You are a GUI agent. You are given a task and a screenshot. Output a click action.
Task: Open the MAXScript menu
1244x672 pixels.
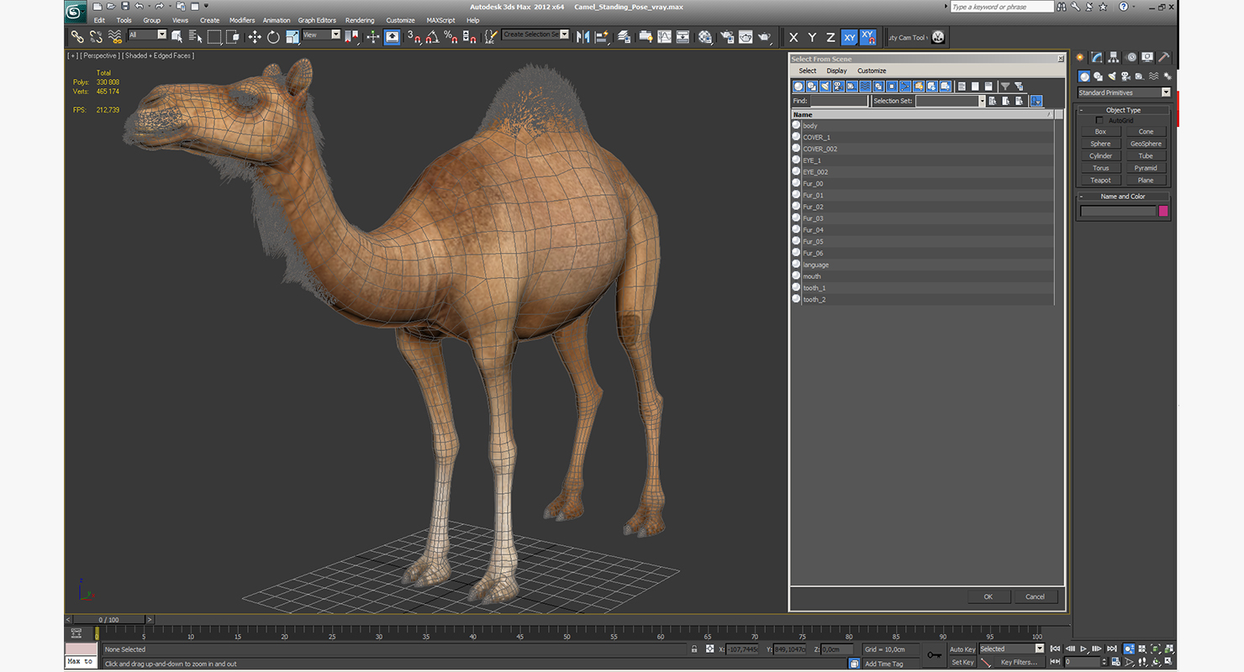[440, 20]
